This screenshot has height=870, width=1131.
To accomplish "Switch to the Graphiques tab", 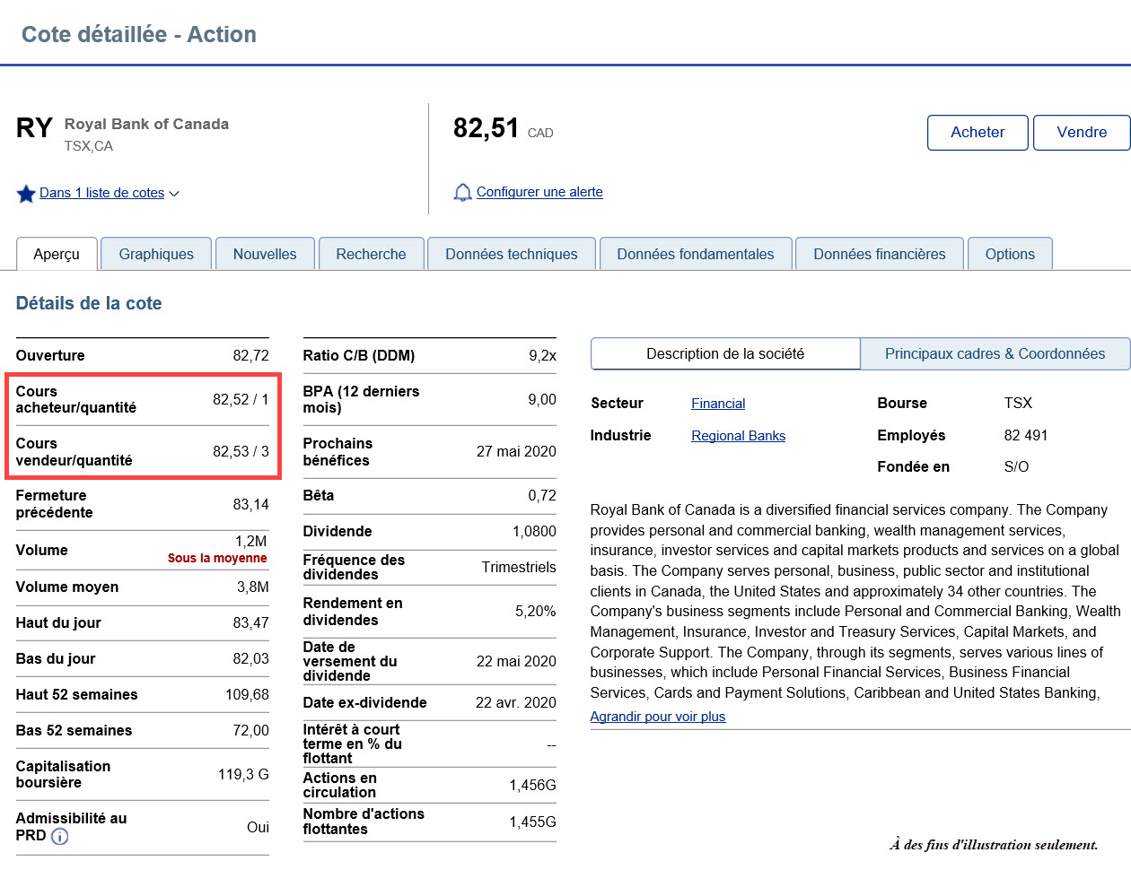I will pyautogui.click(x=156, y=254).
